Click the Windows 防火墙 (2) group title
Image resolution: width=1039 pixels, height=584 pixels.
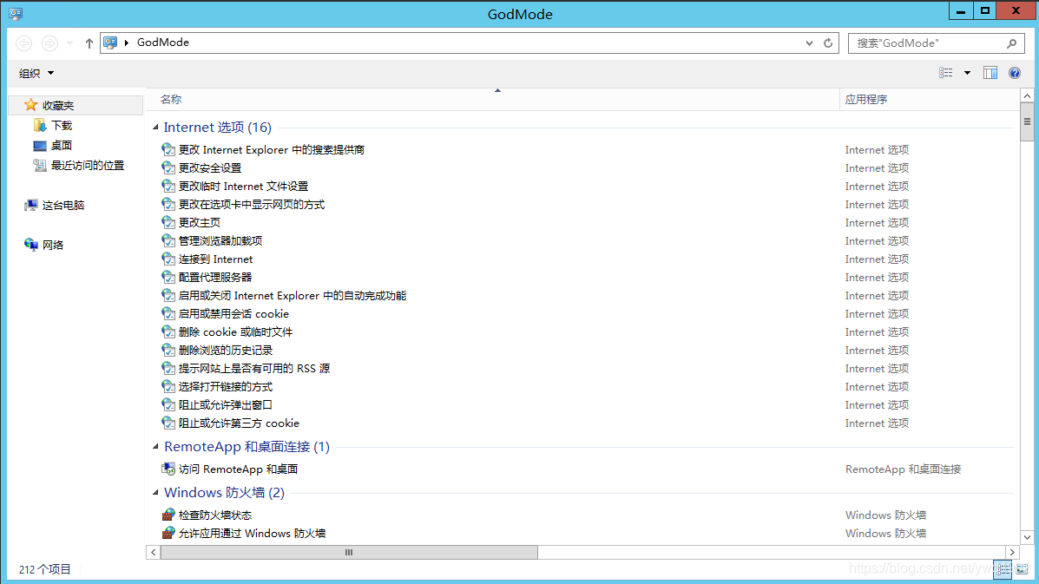[225, 493]
